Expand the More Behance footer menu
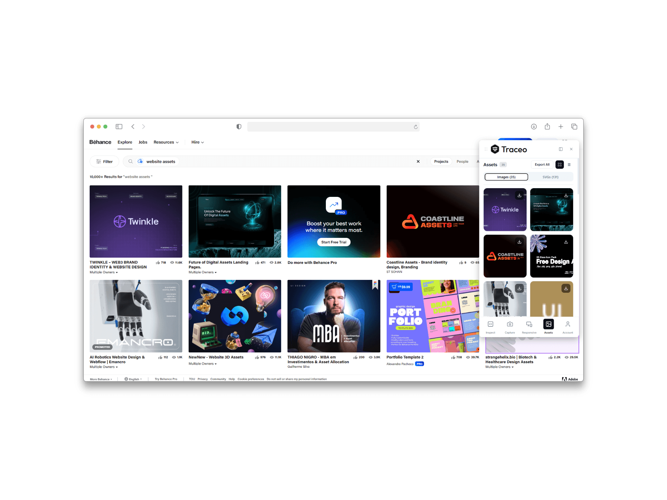Image resolution: width=667 pixels, height=500 pixels. (x=101, y=379)
